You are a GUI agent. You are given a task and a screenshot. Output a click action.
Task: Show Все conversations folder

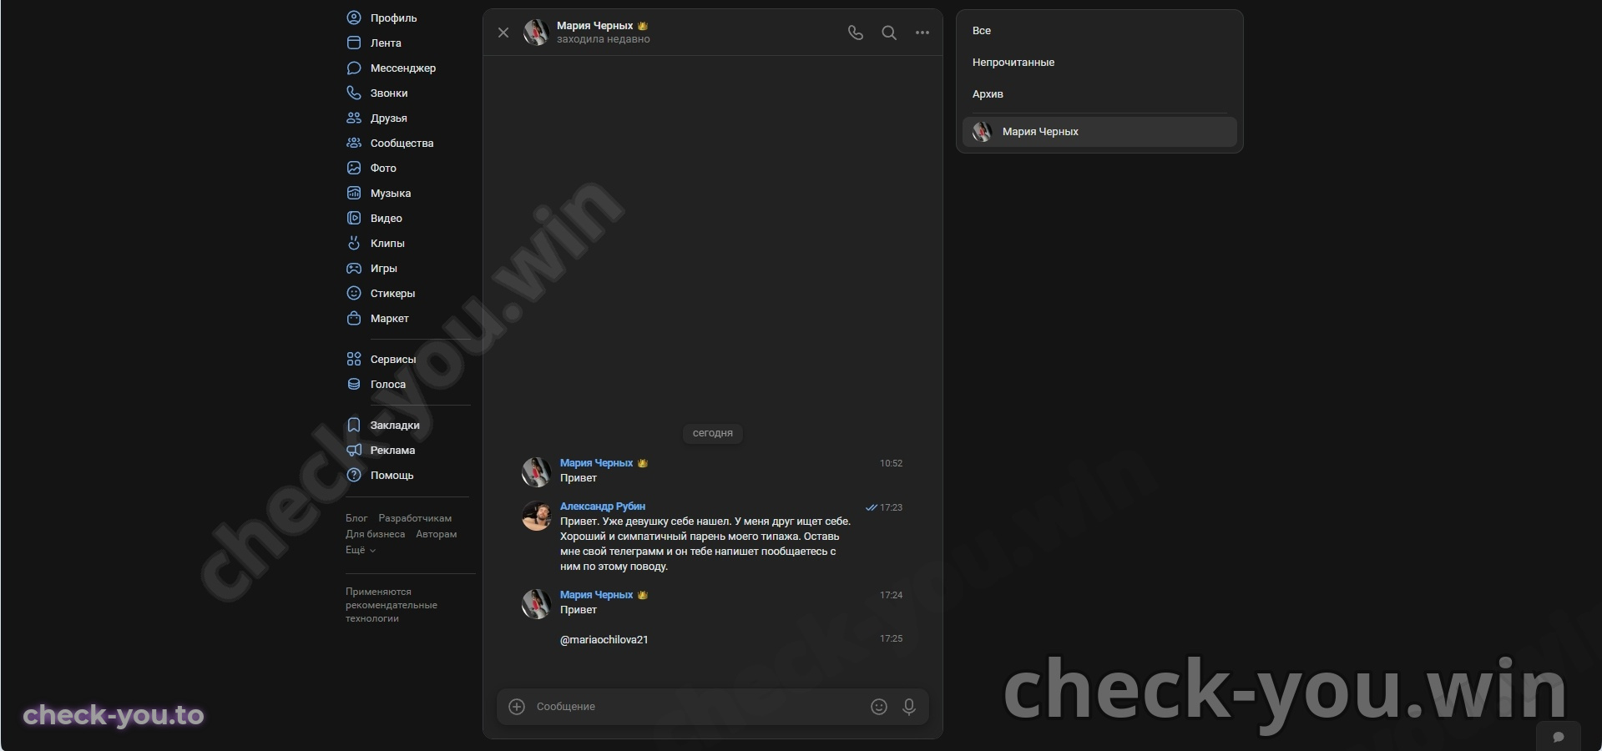(981, 30)
